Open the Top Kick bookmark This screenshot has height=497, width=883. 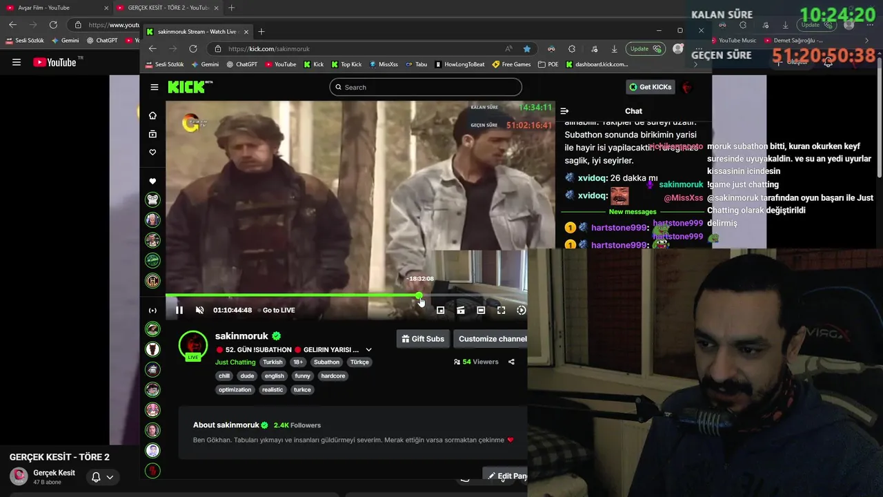click(x=346, y=64)
